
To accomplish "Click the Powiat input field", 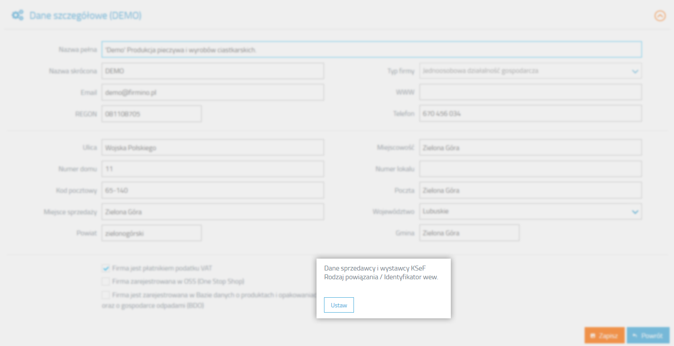I will (151, 234).
